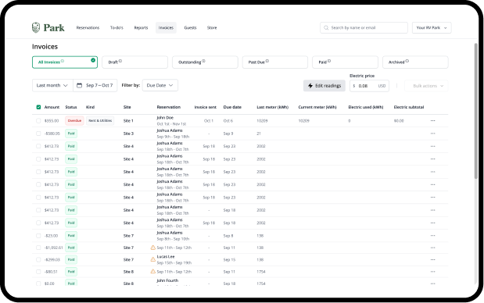
Task: Click current meter value 10209 for Site 1
Action: pos(303,121)
